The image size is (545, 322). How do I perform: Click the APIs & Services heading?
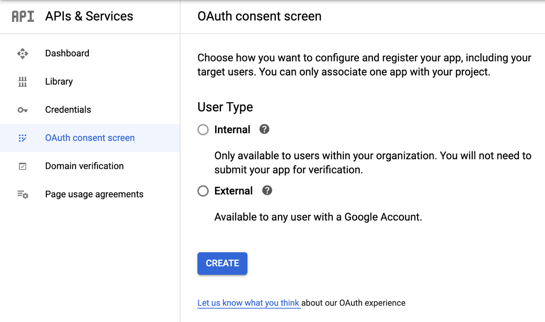[89, 16]
